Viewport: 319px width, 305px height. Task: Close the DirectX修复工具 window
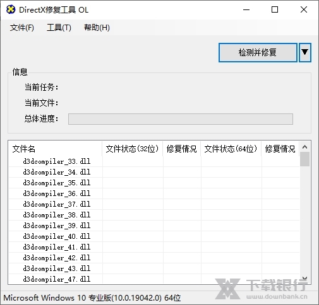(x=304, y=9)
